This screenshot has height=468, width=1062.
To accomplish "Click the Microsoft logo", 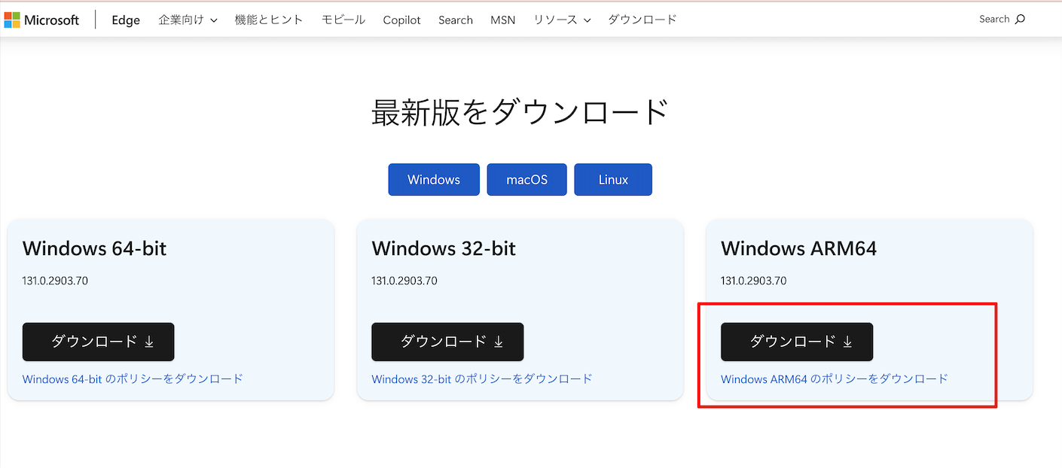I will click(41, 20).
